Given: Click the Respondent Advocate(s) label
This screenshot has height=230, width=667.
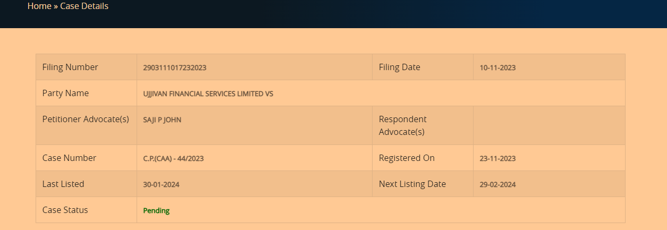Looking at the screenshot, I should tap(402, 125).
